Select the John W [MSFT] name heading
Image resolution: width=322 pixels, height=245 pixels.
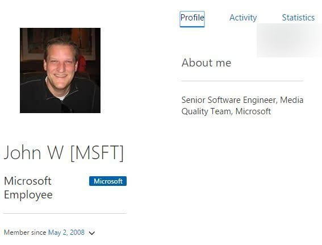[64, 153]
